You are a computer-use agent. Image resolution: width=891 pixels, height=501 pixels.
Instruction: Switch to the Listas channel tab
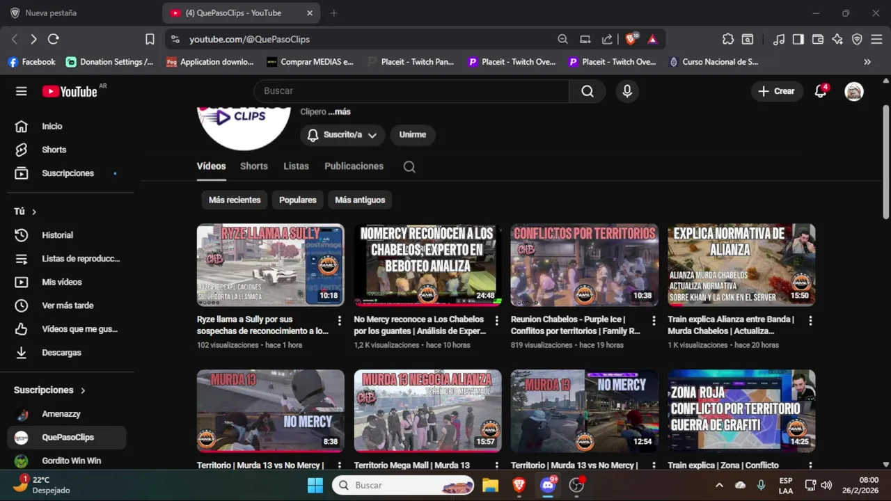click(x=296, y=166)
